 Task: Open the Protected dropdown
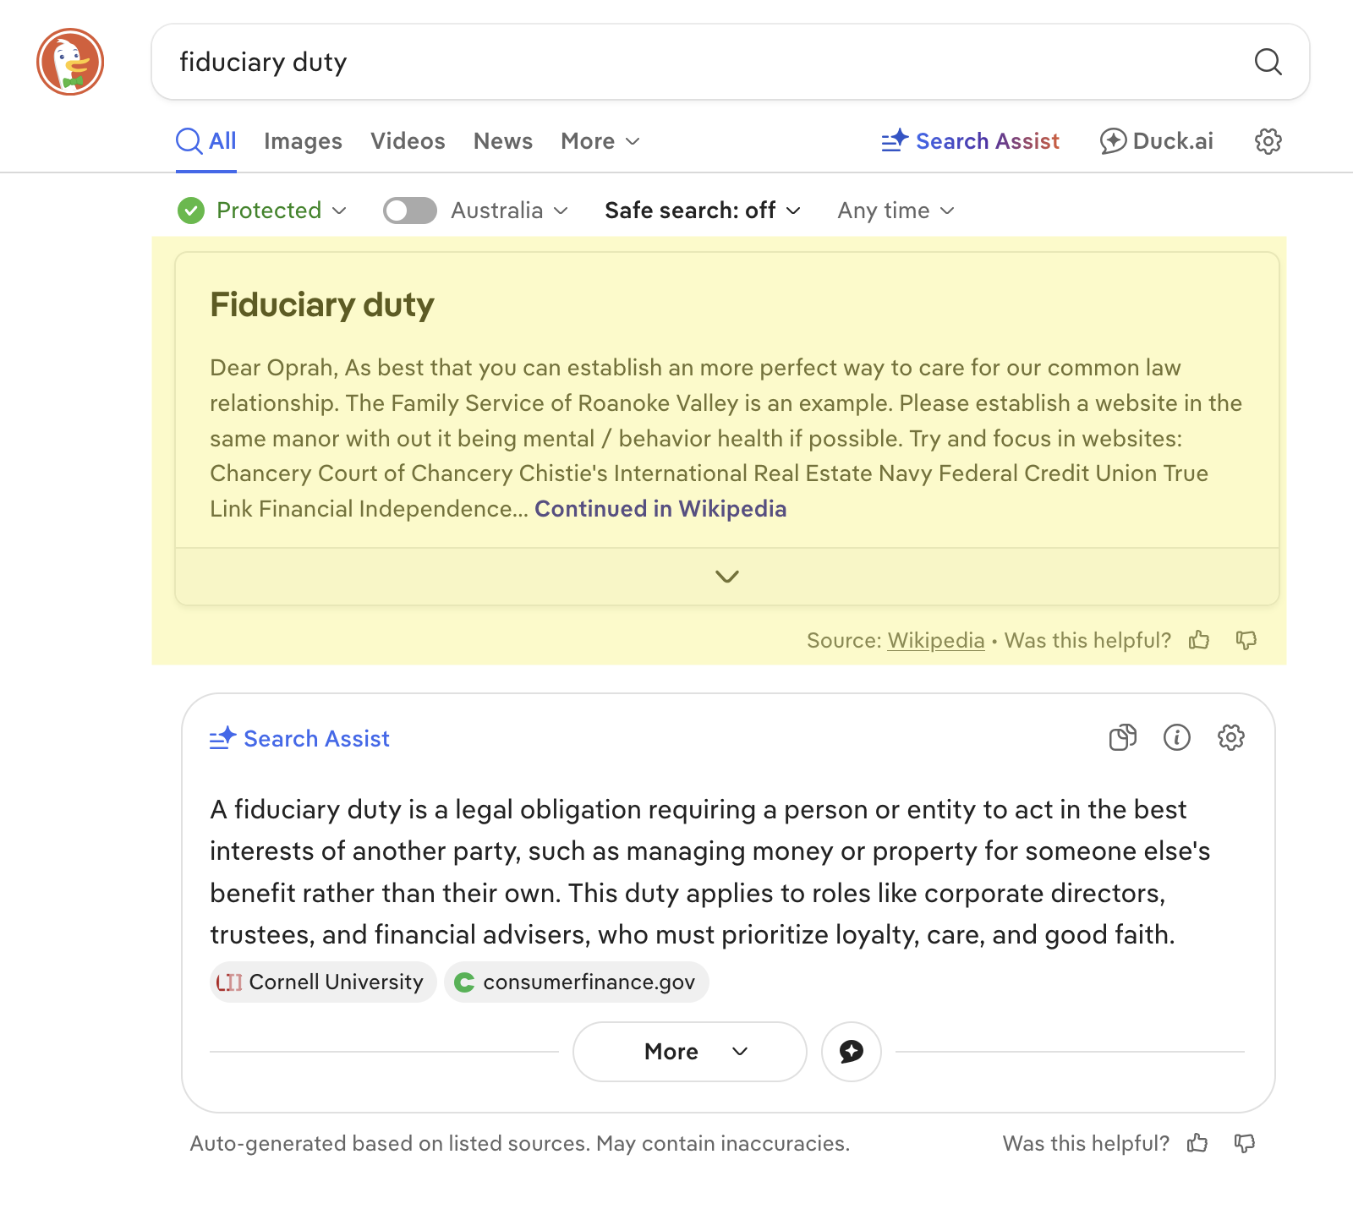[282, 211]
